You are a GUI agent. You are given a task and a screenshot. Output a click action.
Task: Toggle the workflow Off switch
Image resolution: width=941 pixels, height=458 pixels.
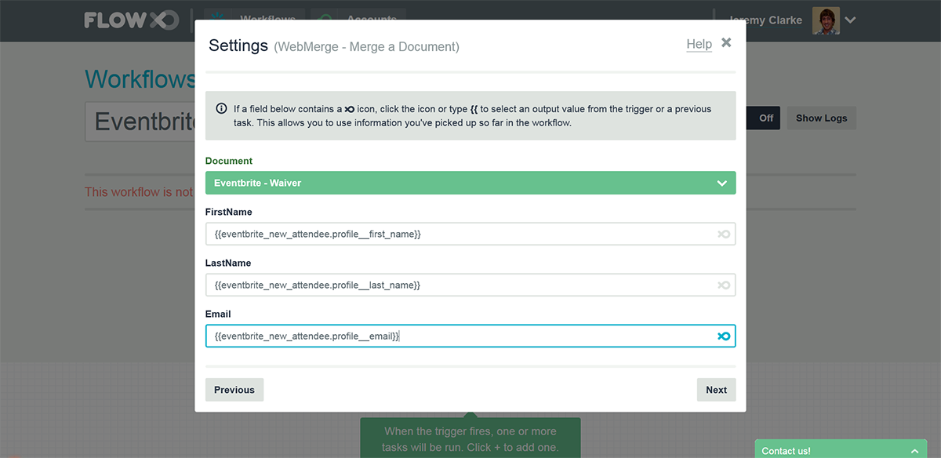pos(762,118)
